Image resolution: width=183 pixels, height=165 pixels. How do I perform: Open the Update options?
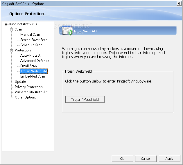pos(20,82)
